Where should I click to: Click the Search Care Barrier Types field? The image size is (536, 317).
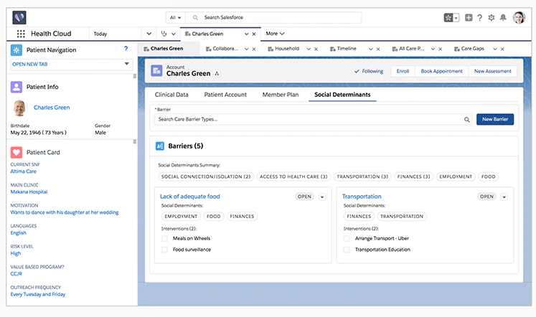pos(313,119)
